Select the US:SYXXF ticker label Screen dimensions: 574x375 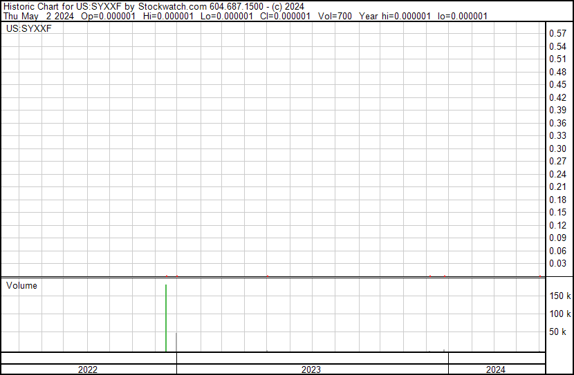pos(29,28)
